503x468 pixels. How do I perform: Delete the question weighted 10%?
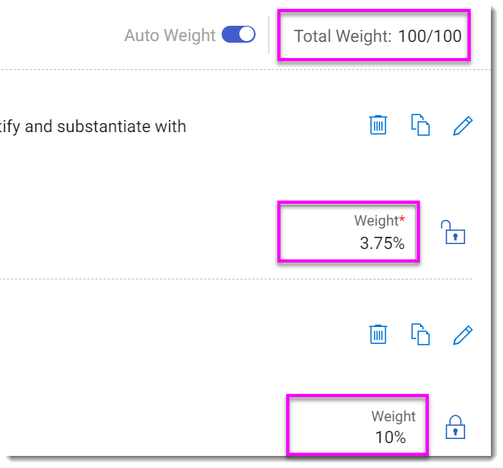[378, 333]
